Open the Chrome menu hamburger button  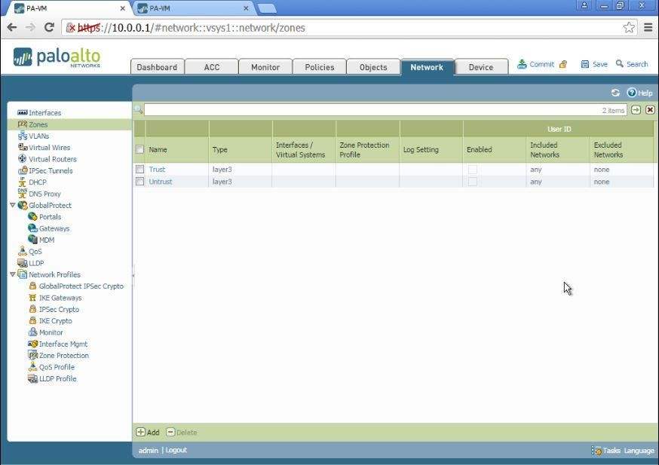[648, 27]
